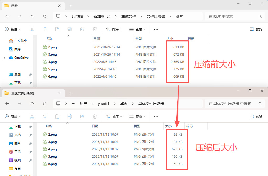268x176 pixels.
Task: Click search magnifier in 图片 window search box
Action: [260, 16]
